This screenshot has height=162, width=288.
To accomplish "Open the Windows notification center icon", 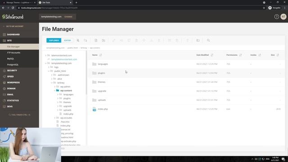I will [x=283, y=159].
